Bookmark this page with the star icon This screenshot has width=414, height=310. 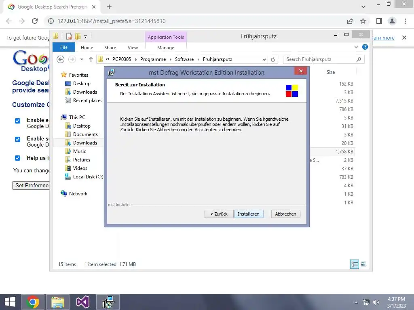(363, 21)
